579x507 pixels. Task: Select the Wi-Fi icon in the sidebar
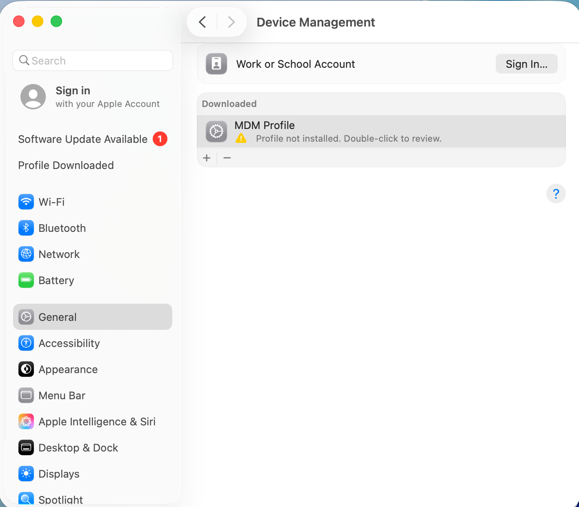[x=26, y=202]
